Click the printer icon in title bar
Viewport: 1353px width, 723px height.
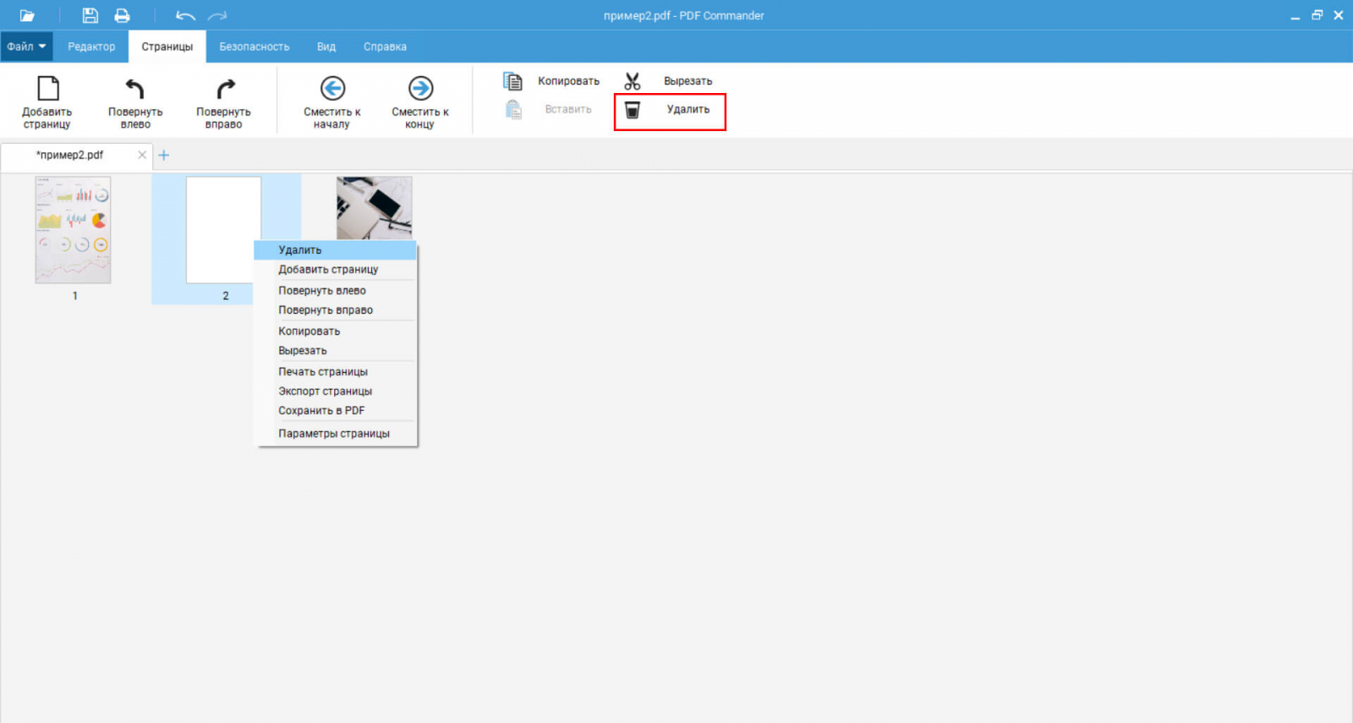coord(122,15)
